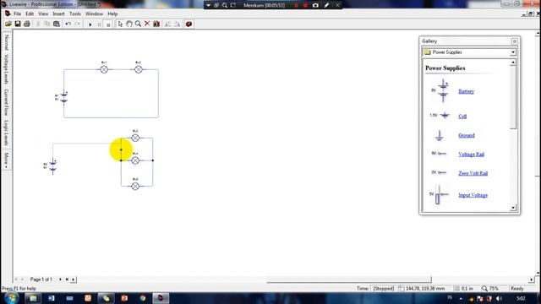Screen dimensions: 541x304
Task: Click the Print toolbar icon
Action: coord(26,24)
